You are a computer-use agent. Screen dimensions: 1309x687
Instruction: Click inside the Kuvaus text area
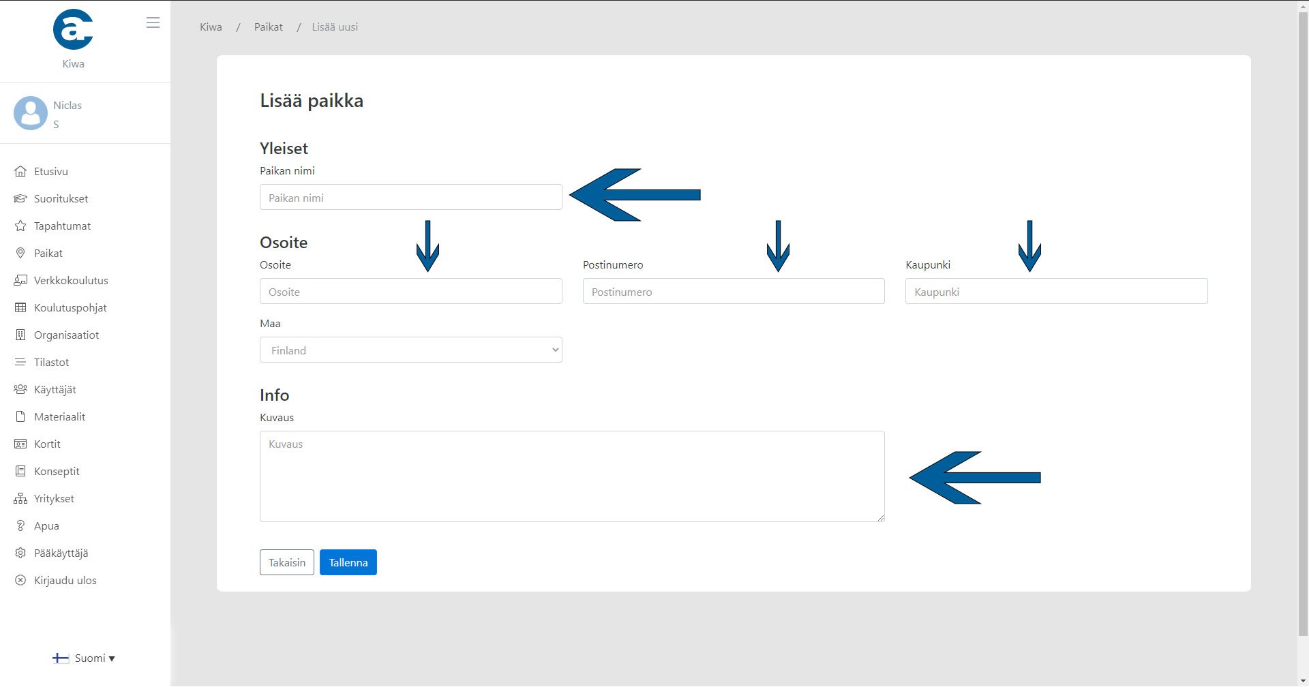(x=571, y=476)
